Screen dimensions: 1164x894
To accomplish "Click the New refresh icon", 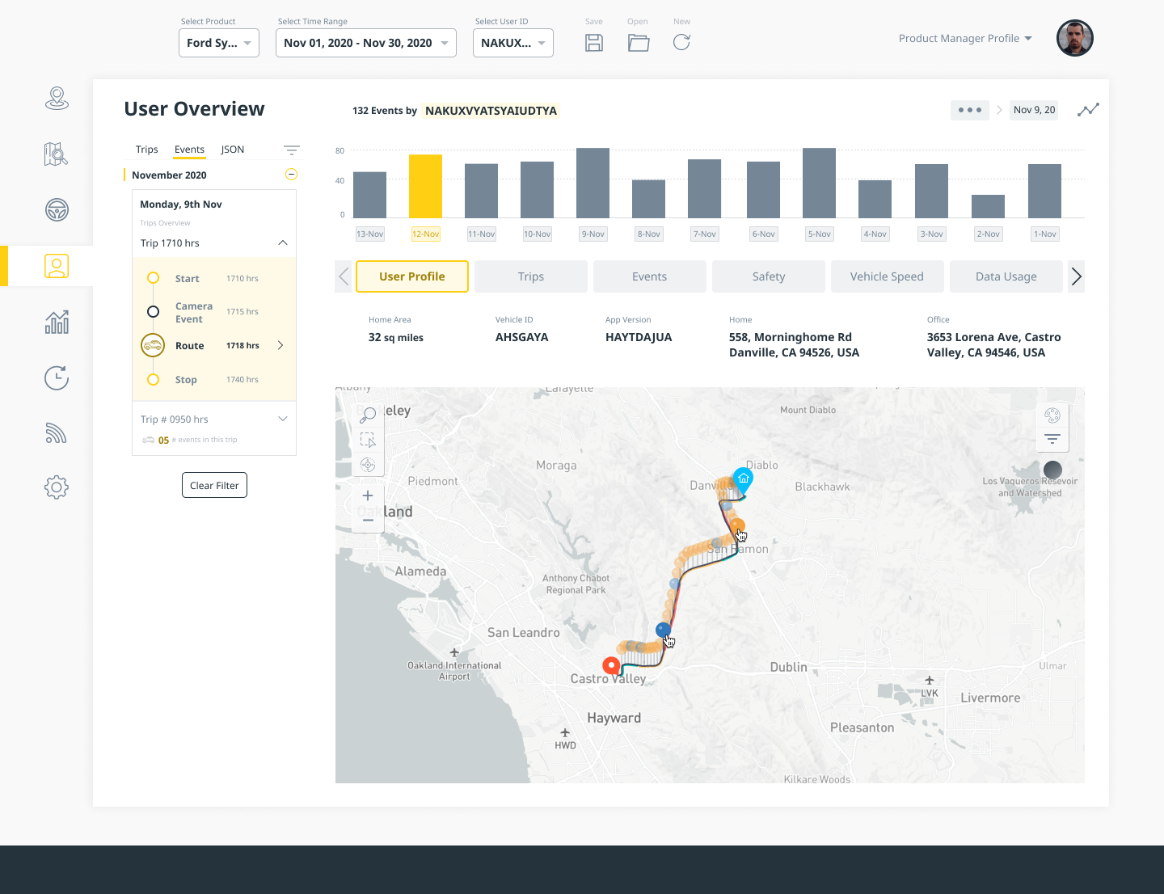I will 681,43.
